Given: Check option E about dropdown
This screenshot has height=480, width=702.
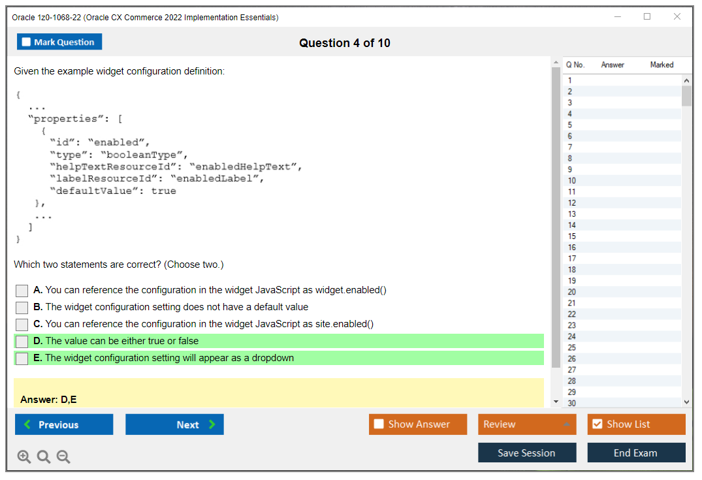Looking at the screenshot, I should pyautogui.click(x=22, y=359).
